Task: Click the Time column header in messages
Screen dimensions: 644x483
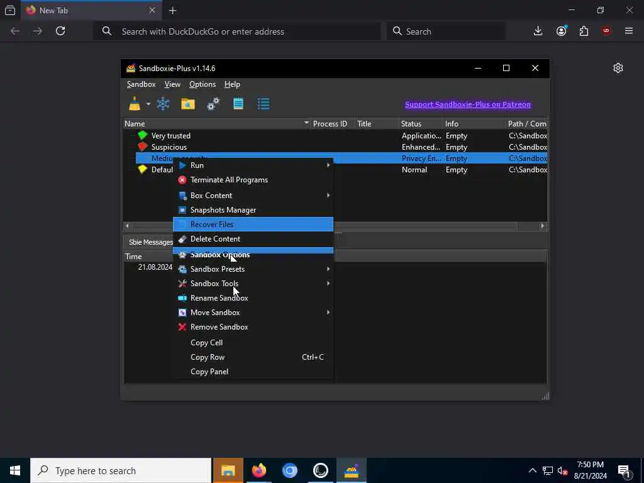Action: [x=148, y=257]
